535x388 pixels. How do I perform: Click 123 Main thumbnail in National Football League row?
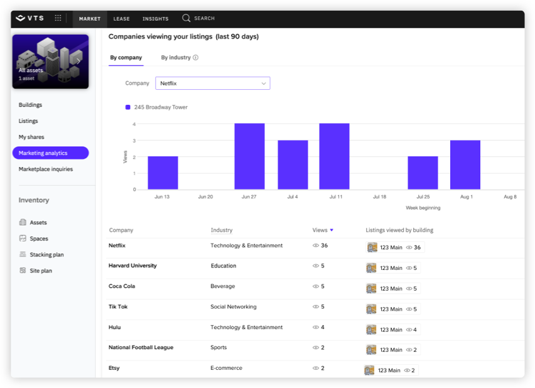pos(371,350)
